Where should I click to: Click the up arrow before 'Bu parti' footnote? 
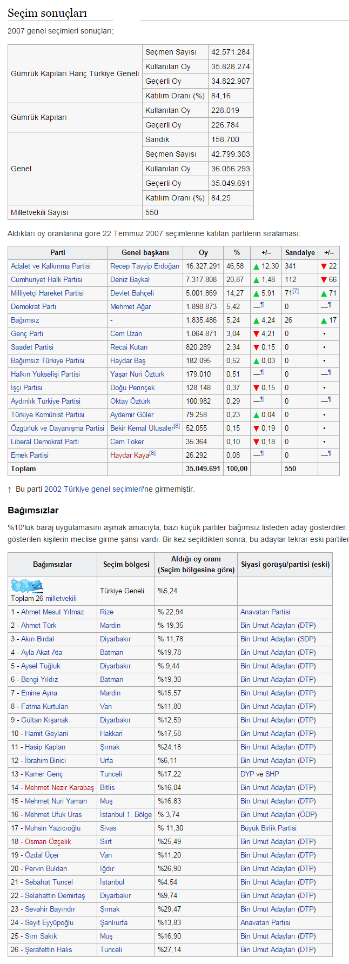pyautogui.click(x=10, y=490)
